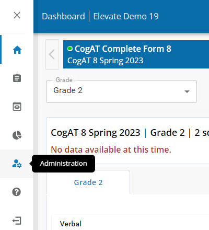209x230 pixels.
Task: Open the pie chart reports icon
Action: pos(17,135)
